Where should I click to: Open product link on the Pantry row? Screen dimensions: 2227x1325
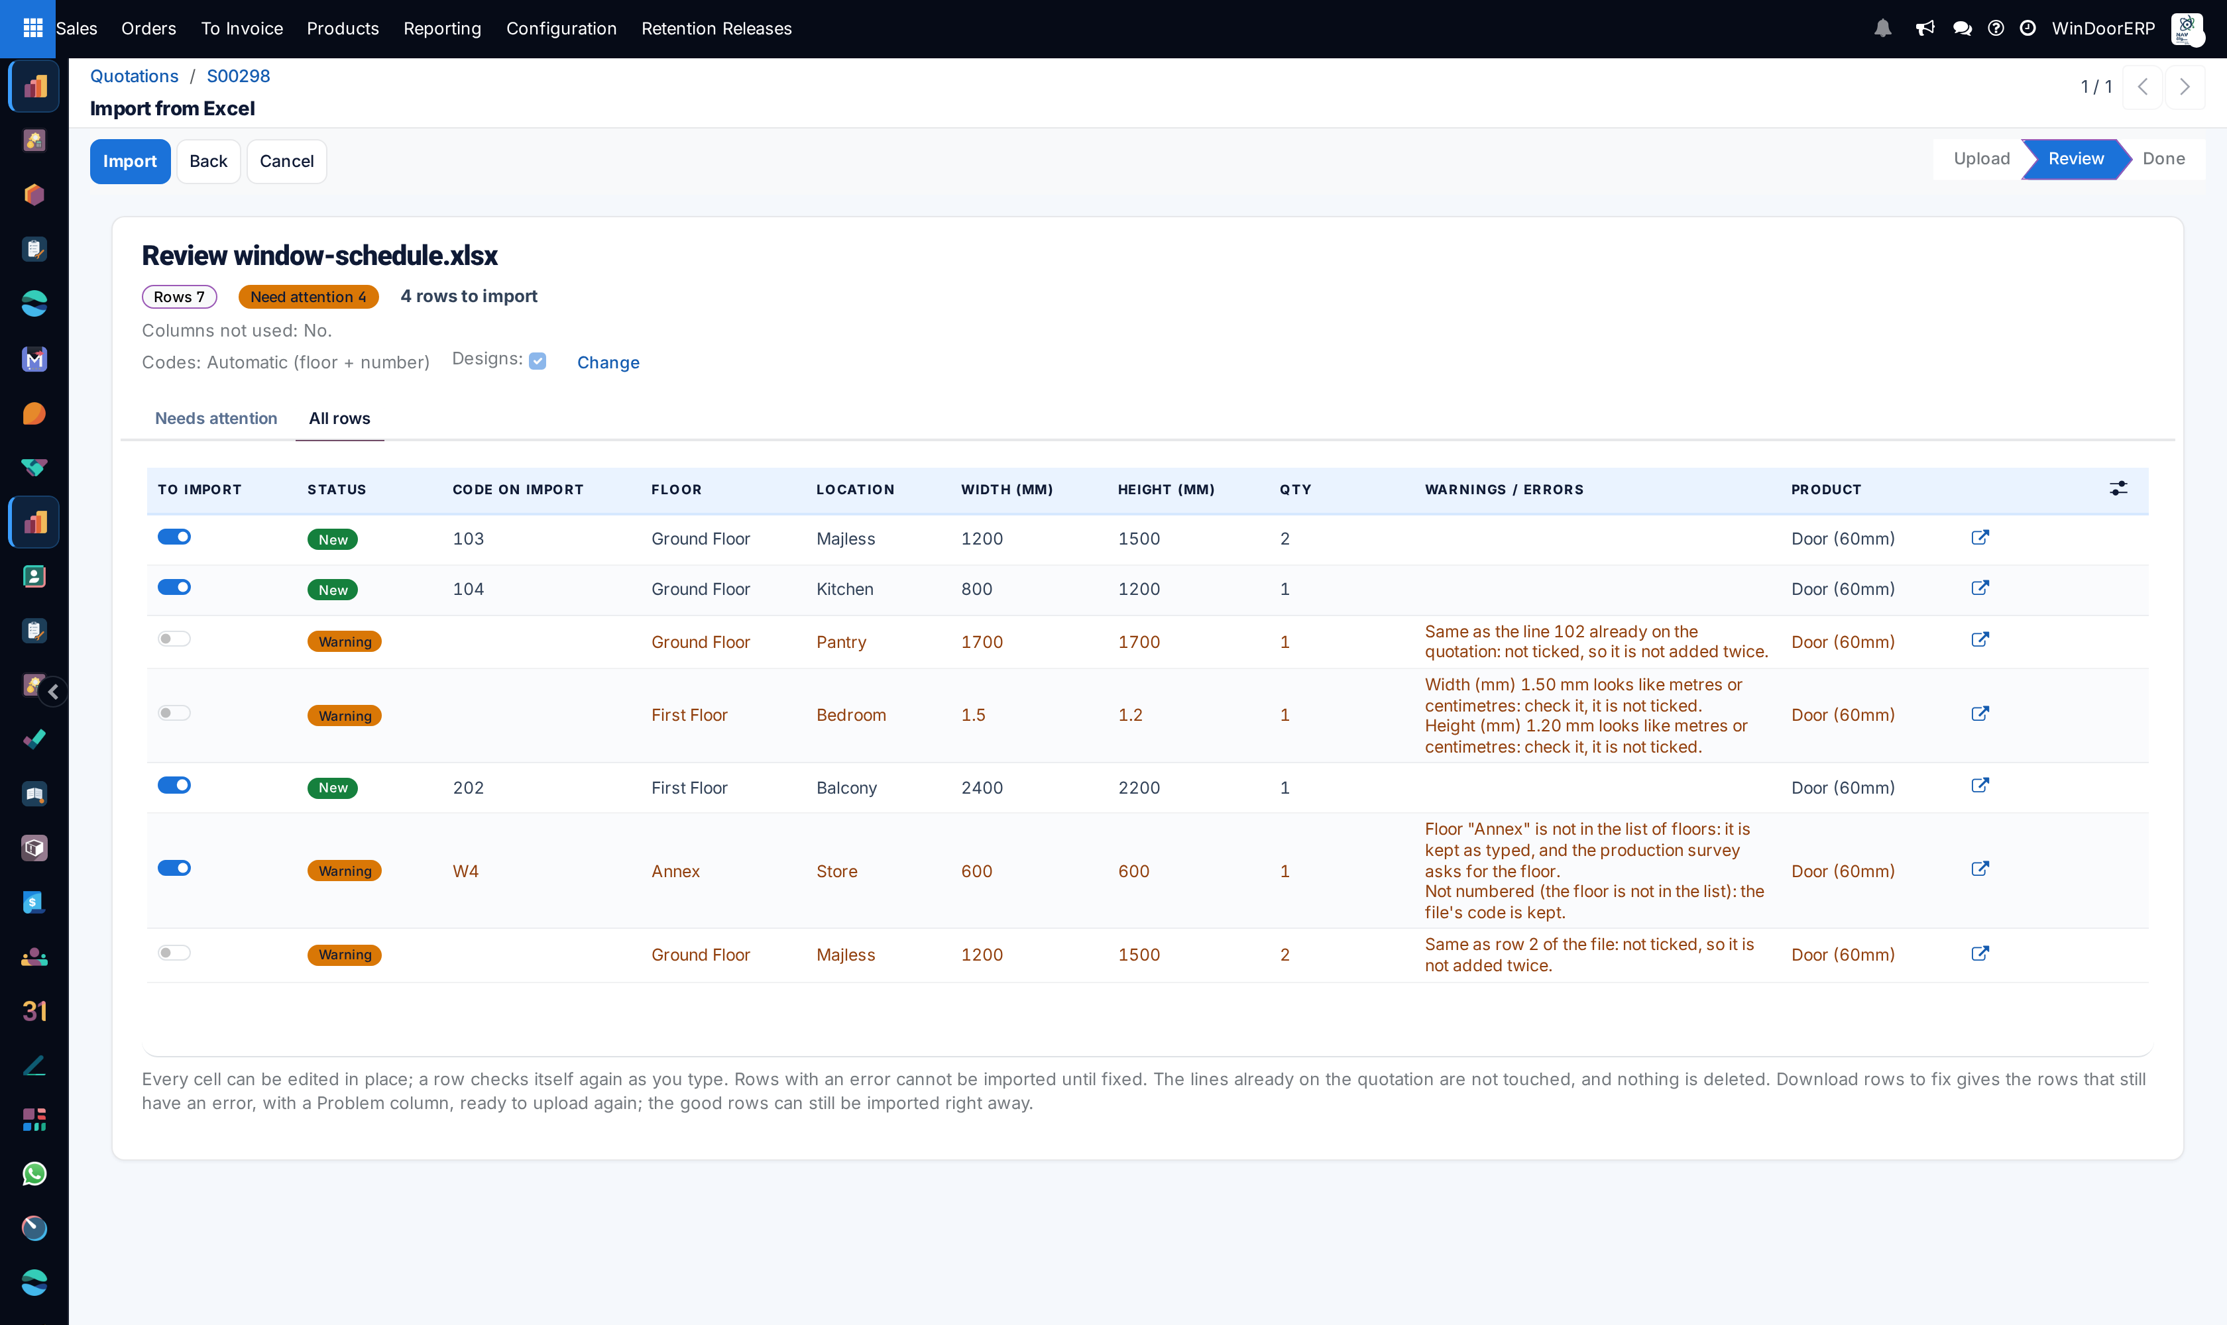(1980, 640)
